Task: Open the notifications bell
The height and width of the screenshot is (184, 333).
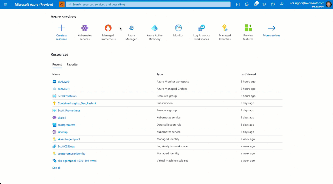Action: [x=256, y=4]
